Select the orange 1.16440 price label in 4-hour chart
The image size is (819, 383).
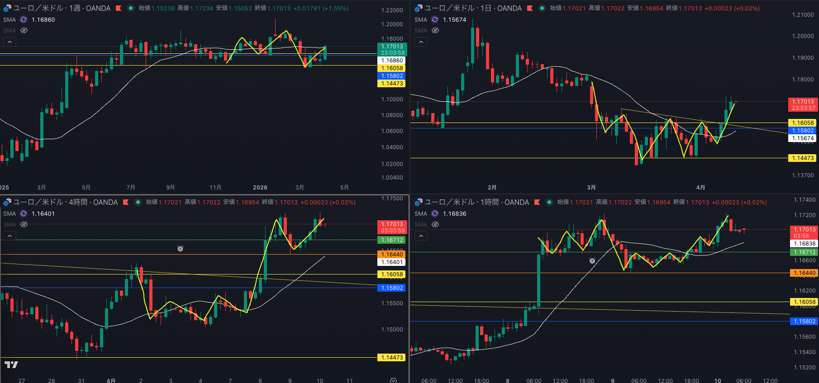392,255
